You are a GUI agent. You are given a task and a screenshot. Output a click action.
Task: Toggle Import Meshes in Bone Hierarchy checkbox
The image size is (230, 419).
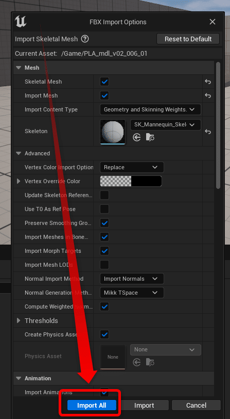[104, 237]
